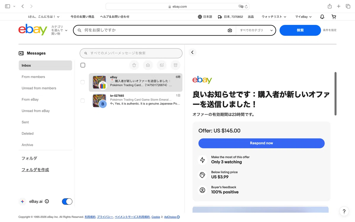Go forward with Safari forward arrow

(31, 6)
